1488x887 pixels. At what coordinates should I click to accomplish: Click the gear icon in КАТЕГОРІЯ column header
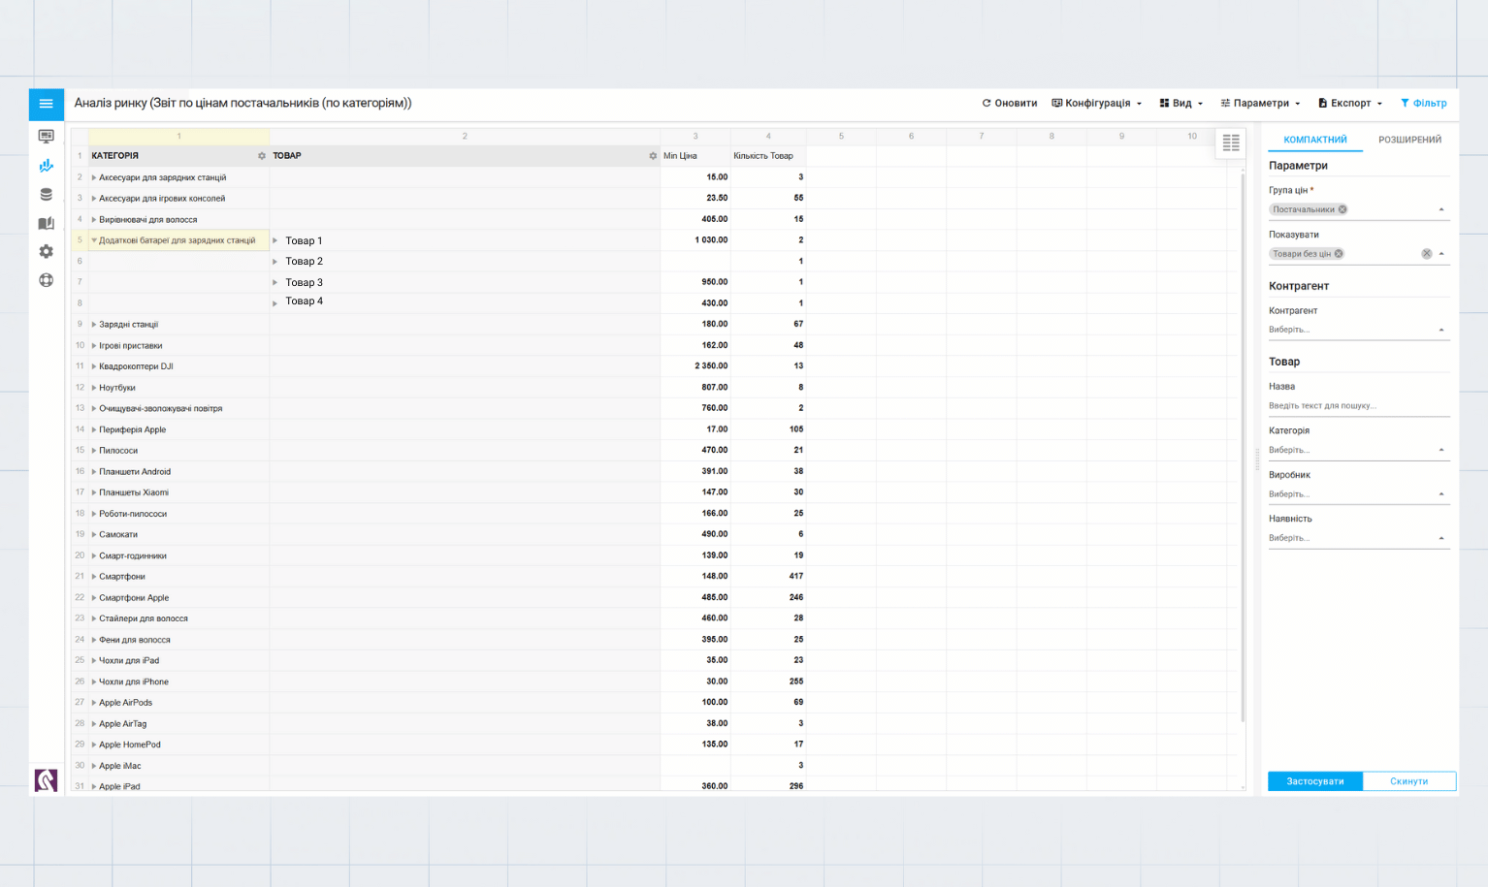pyautogui.click(x=262, y=156)
